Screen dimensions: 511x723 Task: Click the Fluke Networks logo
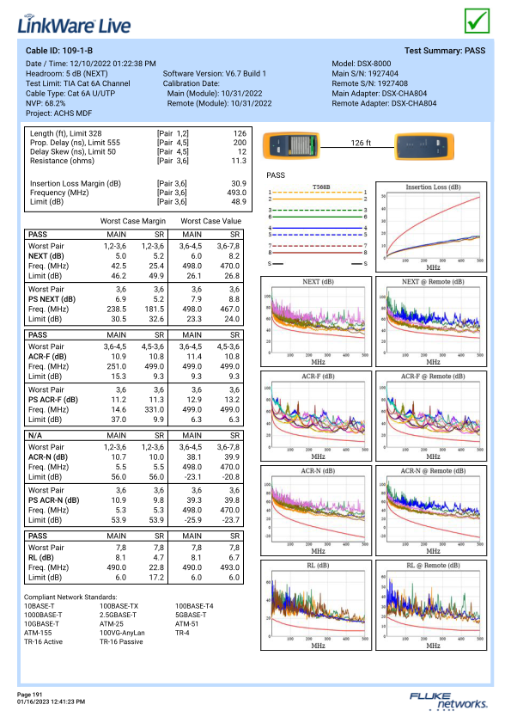[x=448, y=701]
